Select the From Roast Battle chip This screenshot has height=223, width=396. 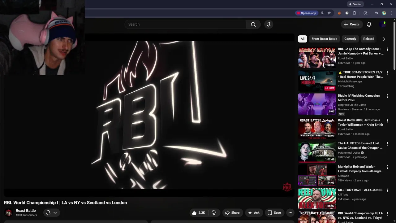pyautogui.click(x=324, y=39)
